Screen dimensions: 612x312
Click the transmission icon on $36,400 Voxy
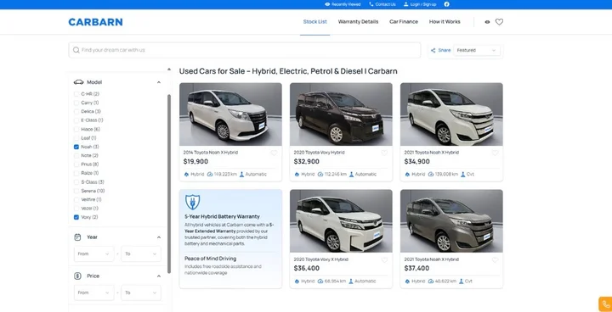351,281
